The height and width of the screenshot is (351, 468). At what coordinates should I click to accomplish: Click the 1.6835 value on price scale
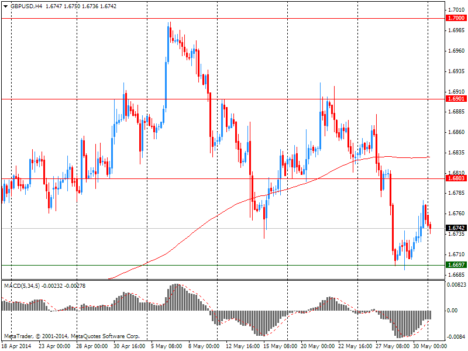[457, 153]
